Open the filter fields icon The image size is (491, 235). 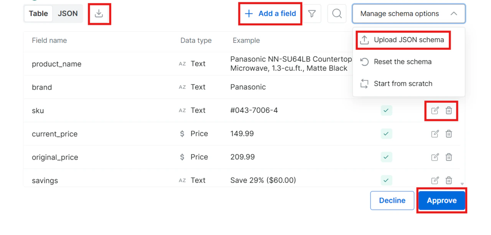312,14
